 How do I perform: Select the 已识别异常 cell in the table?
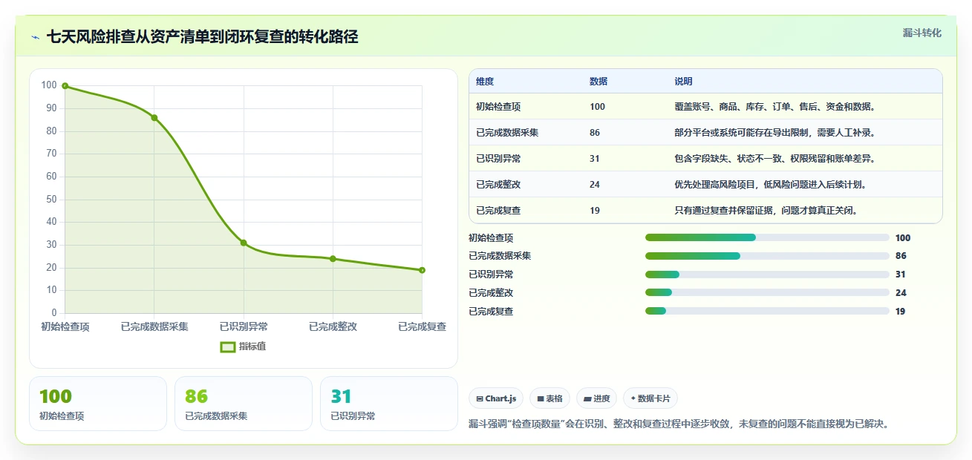(498, 159)
